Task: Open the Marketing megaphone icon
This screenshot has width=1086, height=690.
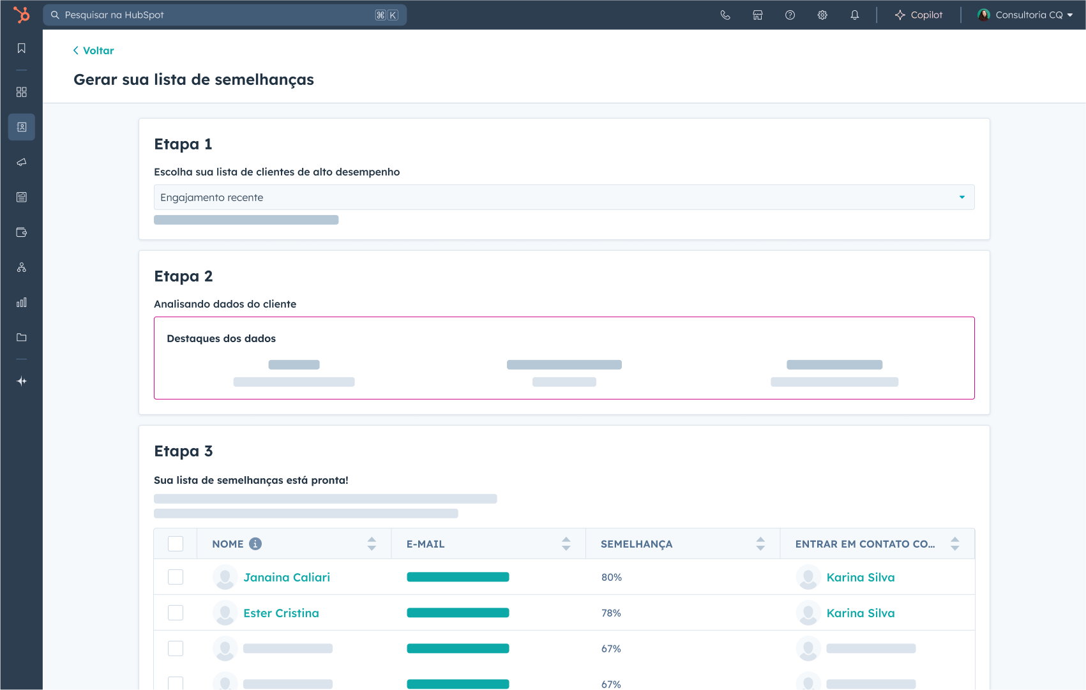Action: click(x=21, y=162)
